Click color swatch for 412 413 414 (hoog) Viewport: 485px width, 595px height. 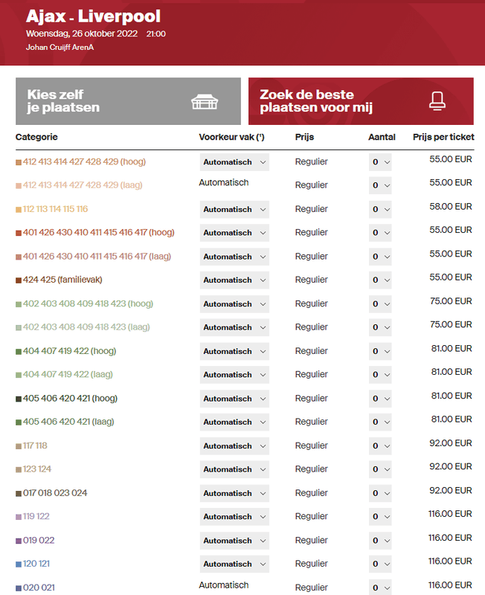coord(18,162)
